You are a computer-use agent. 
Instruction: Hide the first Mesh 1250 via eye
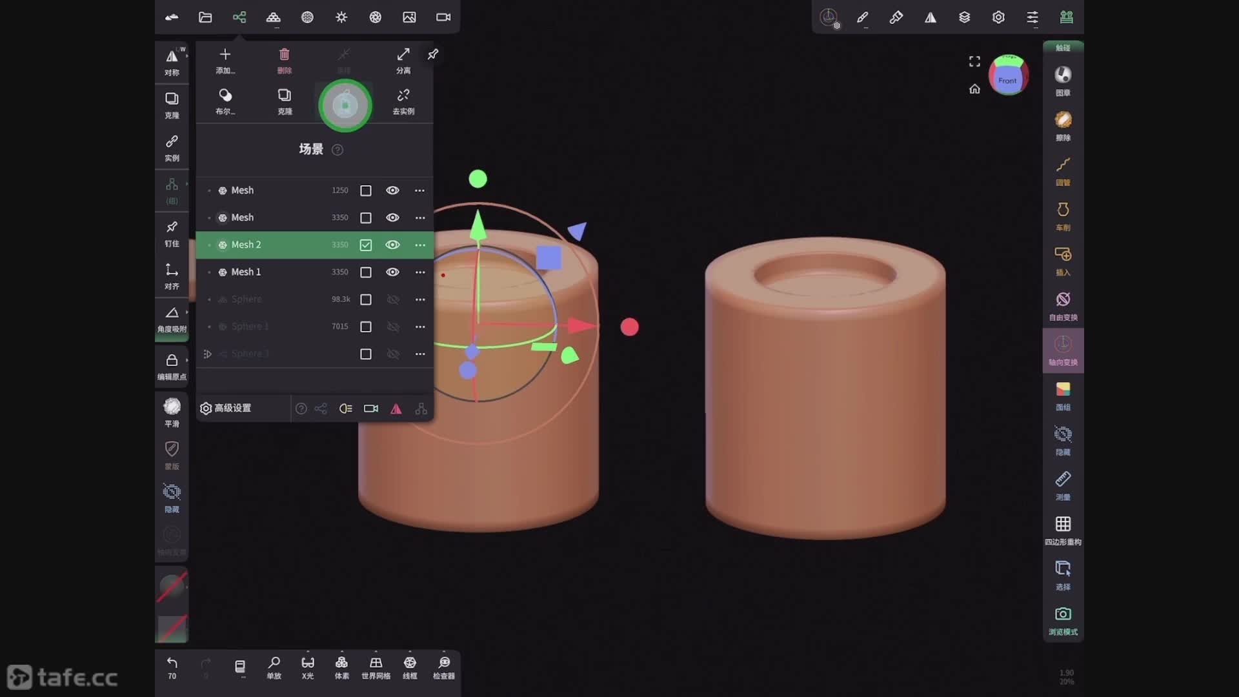392,190
